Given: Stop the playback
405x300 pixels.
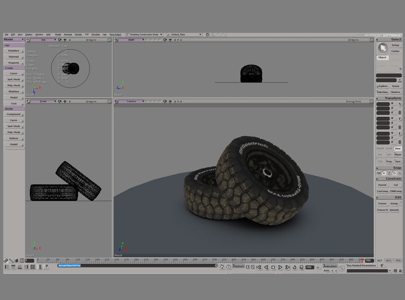Looking at the screenshot, I should point(273,267).
